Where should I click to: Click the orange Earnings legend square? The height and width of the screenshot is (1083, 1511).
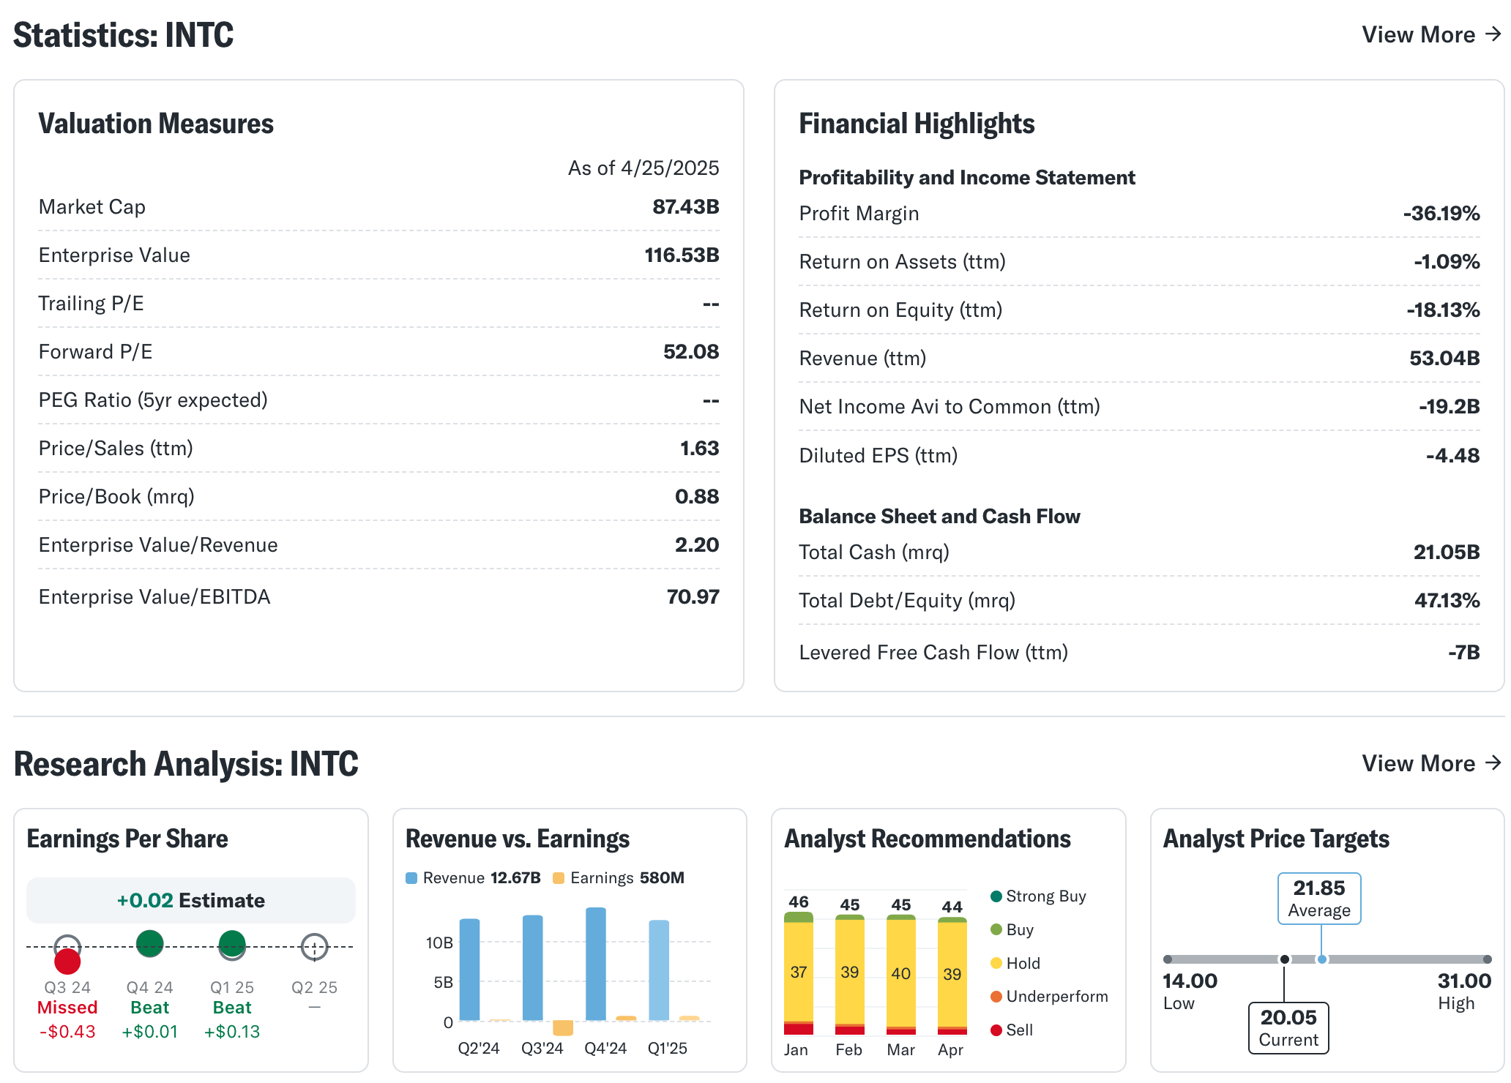559,878
